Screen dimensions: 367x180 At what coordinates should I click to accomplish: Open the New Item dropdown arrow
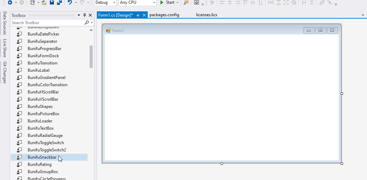pyautogui.click(x=38, y=2)
